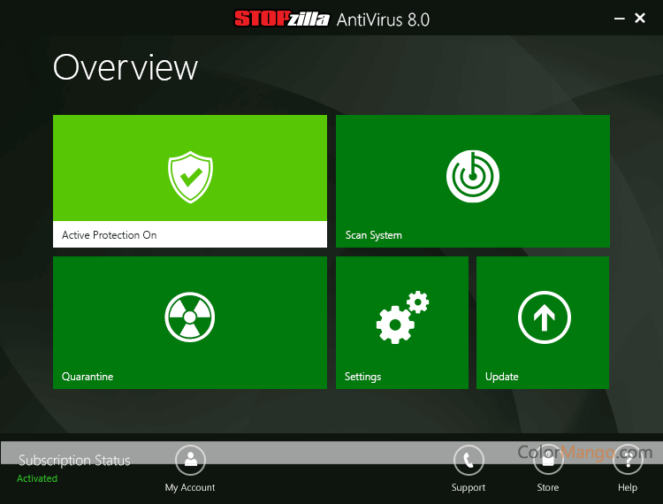Click the Update tile label
663x504 pixels.
click(501, 377)
